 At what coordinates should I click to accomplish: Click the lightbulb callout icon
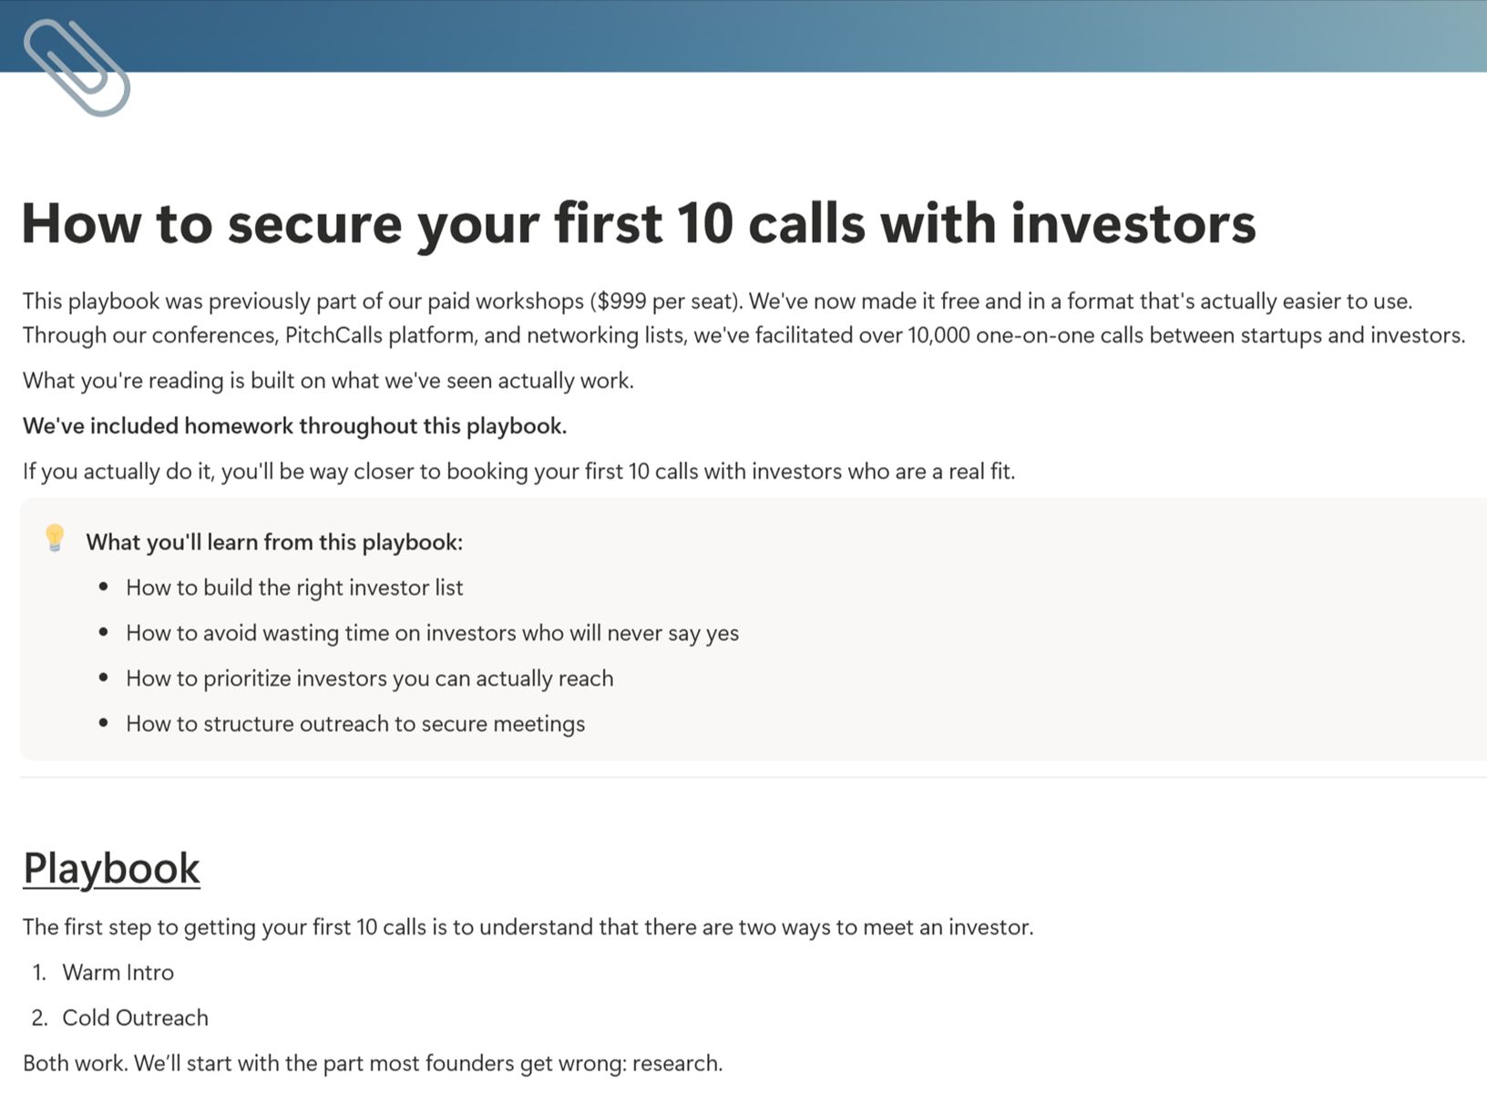tap(55, 538)
